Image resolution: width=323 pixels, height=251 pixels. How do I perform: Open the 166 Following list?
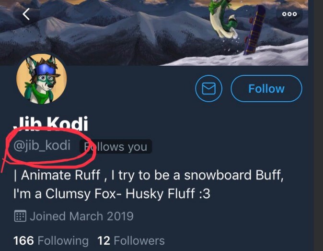pos(51,240)
